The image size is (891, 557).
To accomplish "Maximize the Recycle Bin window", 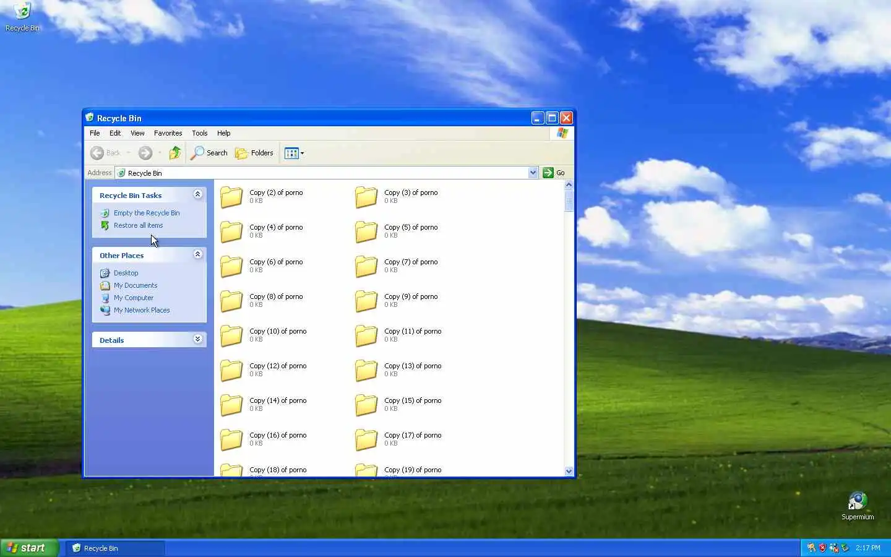I will (552, 118).
